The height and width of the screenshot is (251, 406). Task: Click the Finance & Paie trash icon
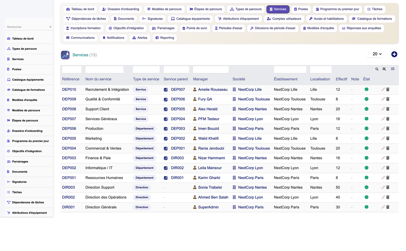[388, 158]
